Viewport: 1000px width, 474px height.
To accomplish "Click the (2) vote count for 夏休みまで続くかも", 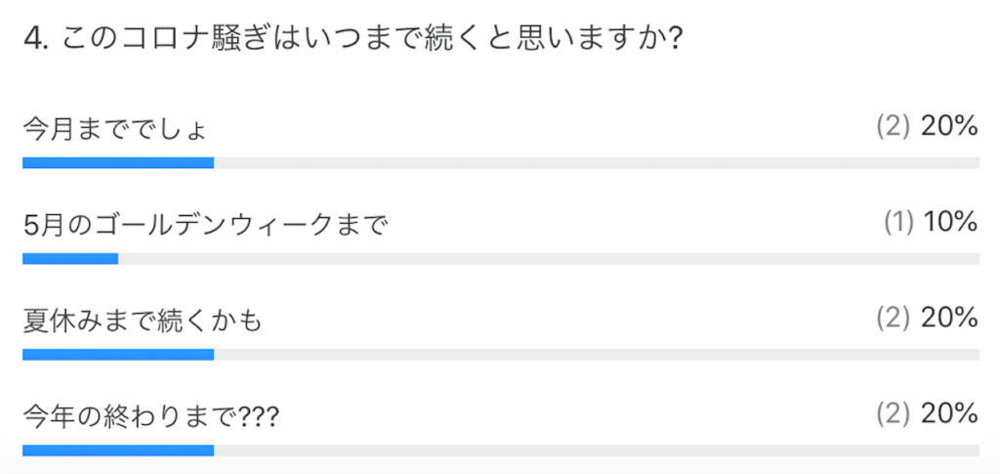I will (894, 319).
